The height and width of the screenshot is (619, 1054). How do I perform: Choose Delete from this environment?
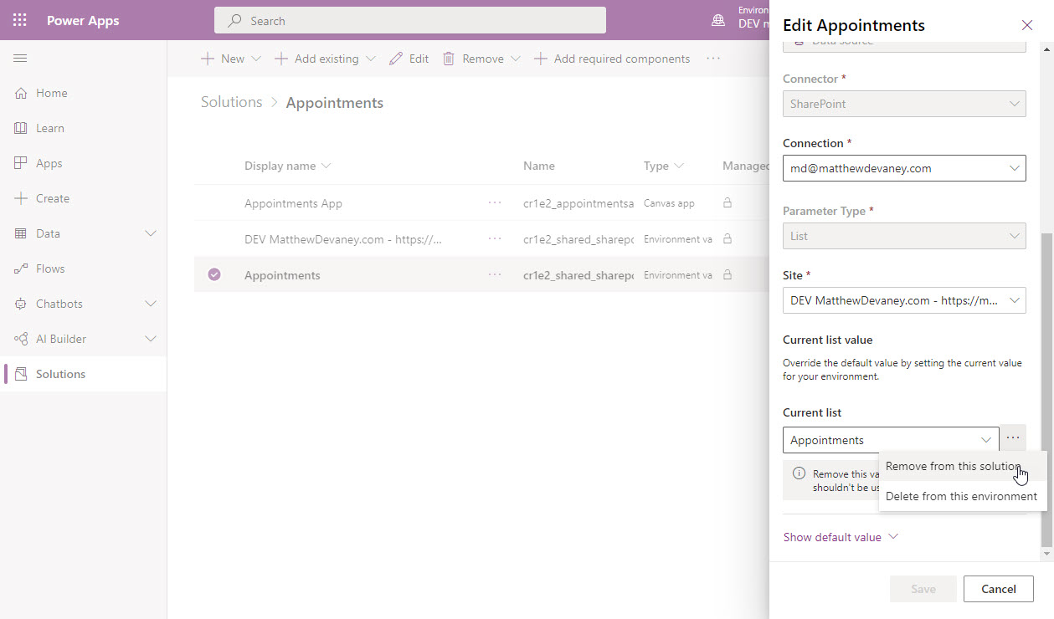(x=959, y=495)
